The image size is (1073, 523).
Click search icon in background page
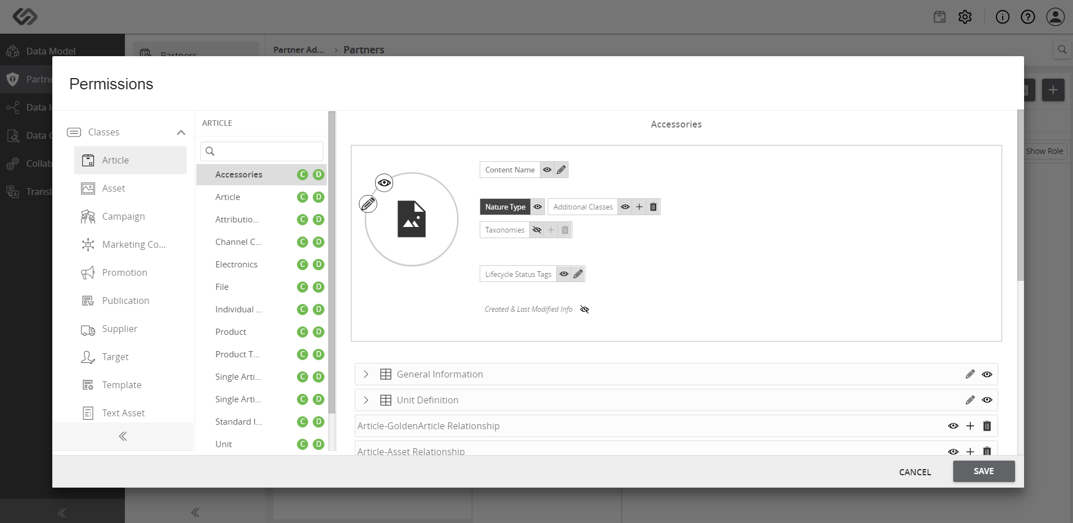1062,49
